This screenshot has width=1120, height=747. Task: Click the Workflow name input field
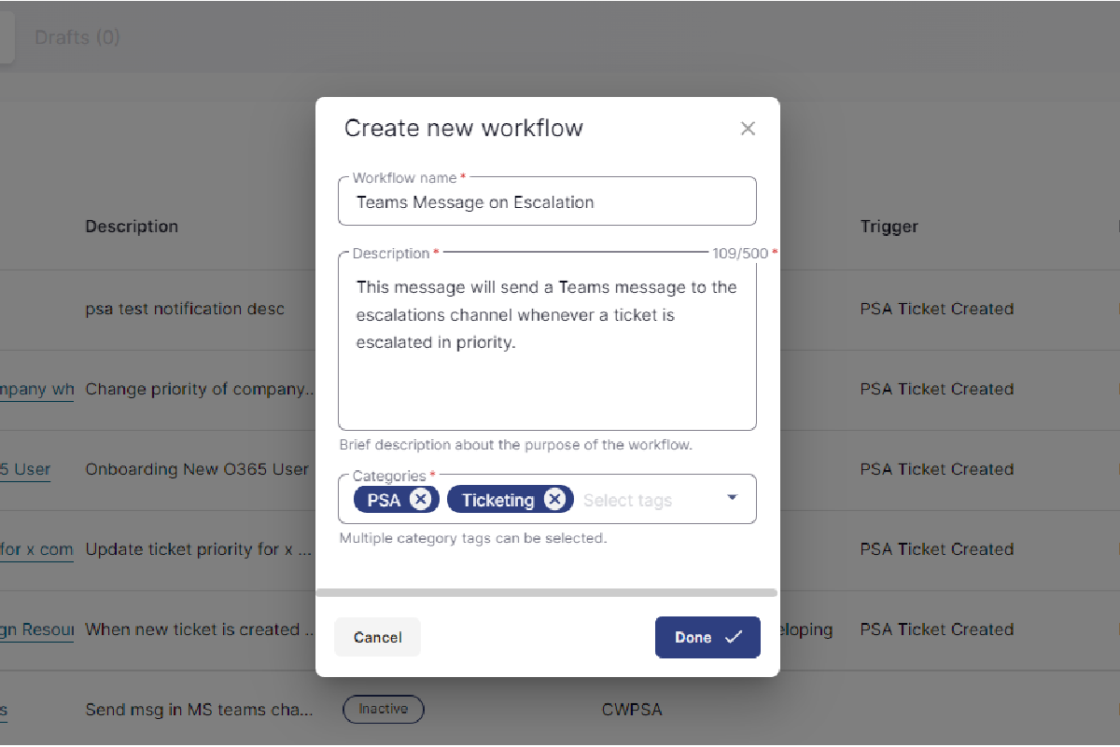(547, 202)
